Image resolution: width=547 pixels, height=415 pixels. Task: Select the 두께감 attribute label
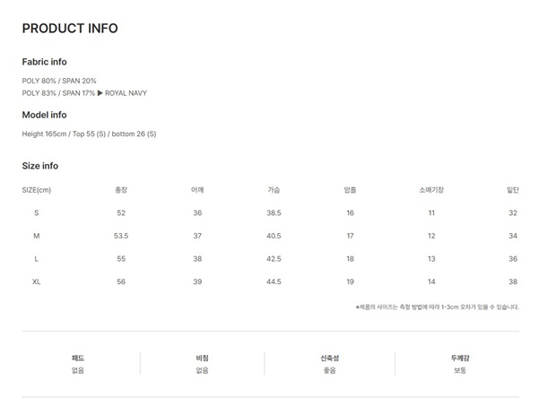pos(460,359)
